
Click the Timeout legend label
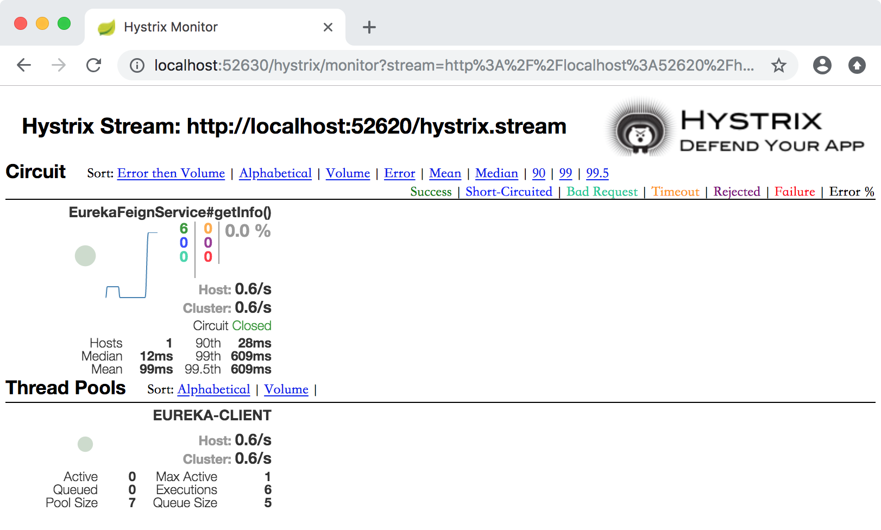[x=676, y=192]
